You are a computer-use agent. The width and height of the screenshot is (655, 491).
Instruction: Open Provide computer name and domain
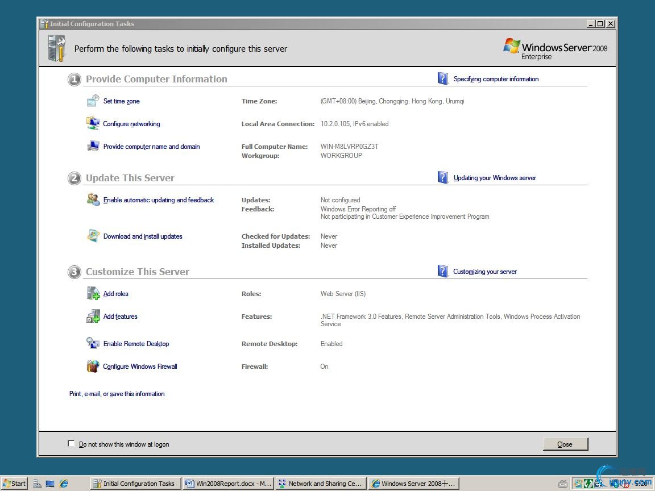click(151, 147)
